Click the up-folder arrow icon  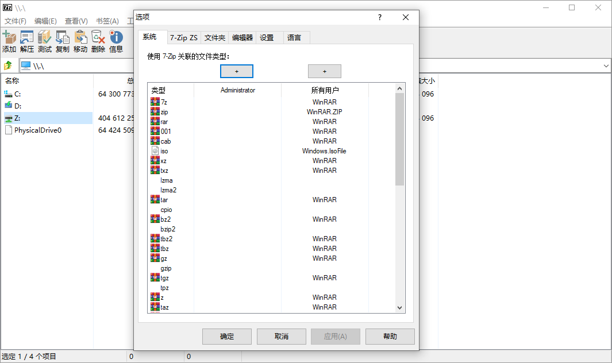pyautogui.click(x=8, y=65)
